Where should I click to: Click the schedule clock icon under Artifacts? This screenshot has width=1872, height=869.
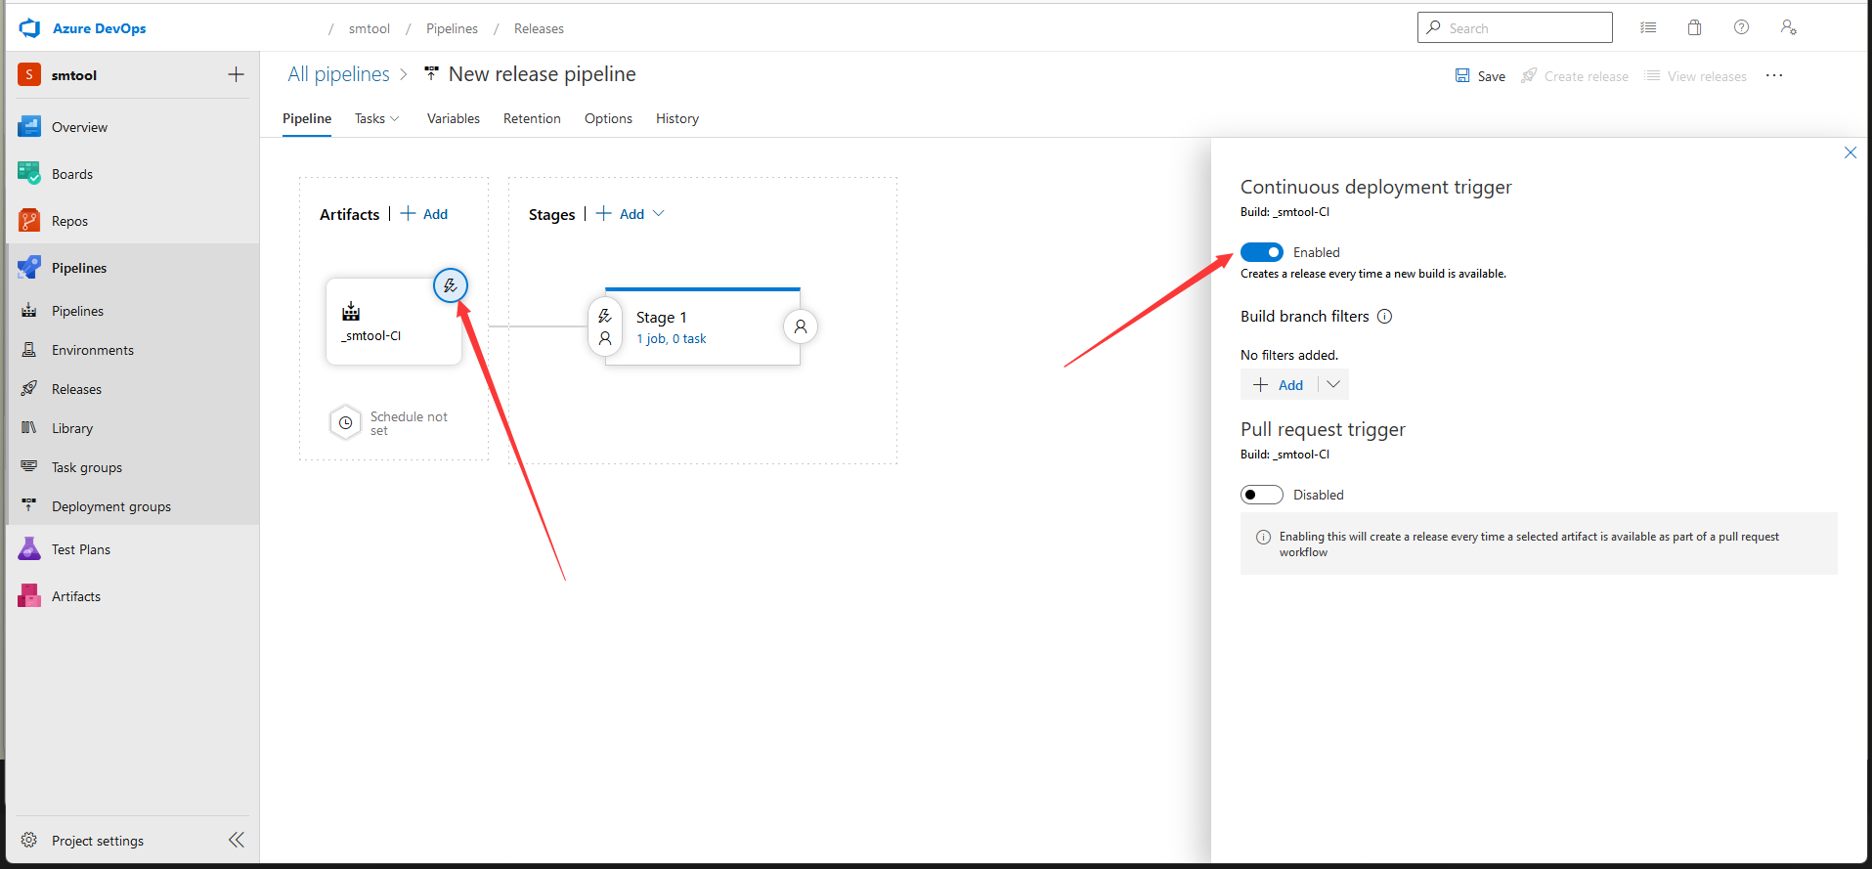pyautogui.click(x=345, y=423)
